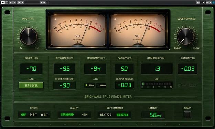Click the Momentary LUFS readout -9.4
Screen dimensions: 215x129
coord(95,69)
